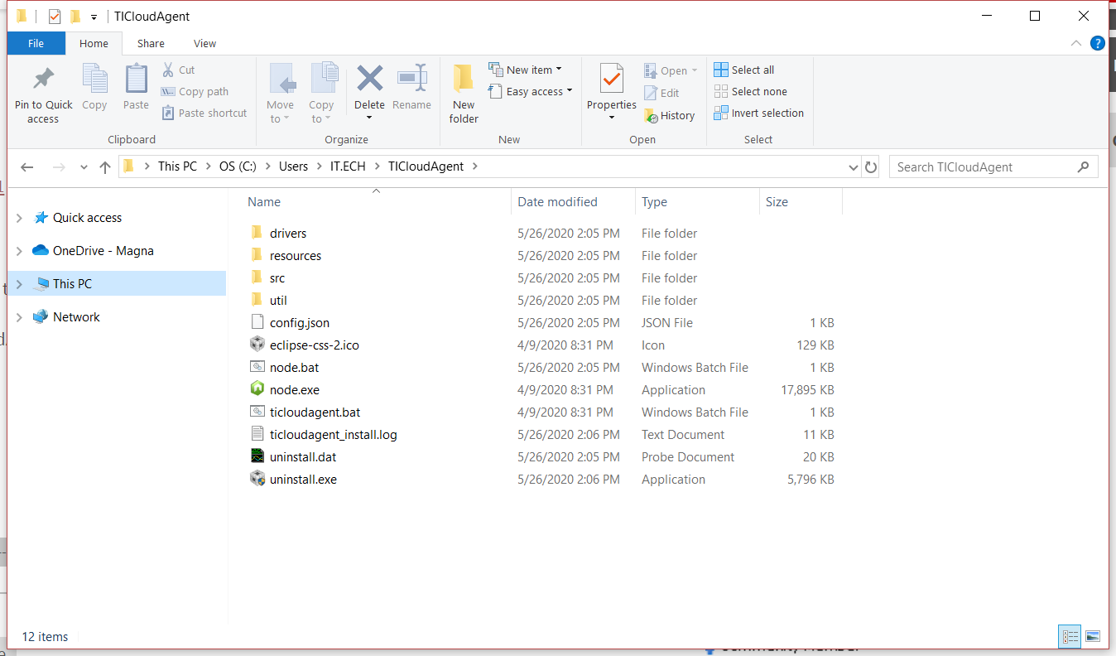The width and height of the screenshot is (1116, 656).
Task: Switch to the Home ribbon tab
Action: coord(94,43)
